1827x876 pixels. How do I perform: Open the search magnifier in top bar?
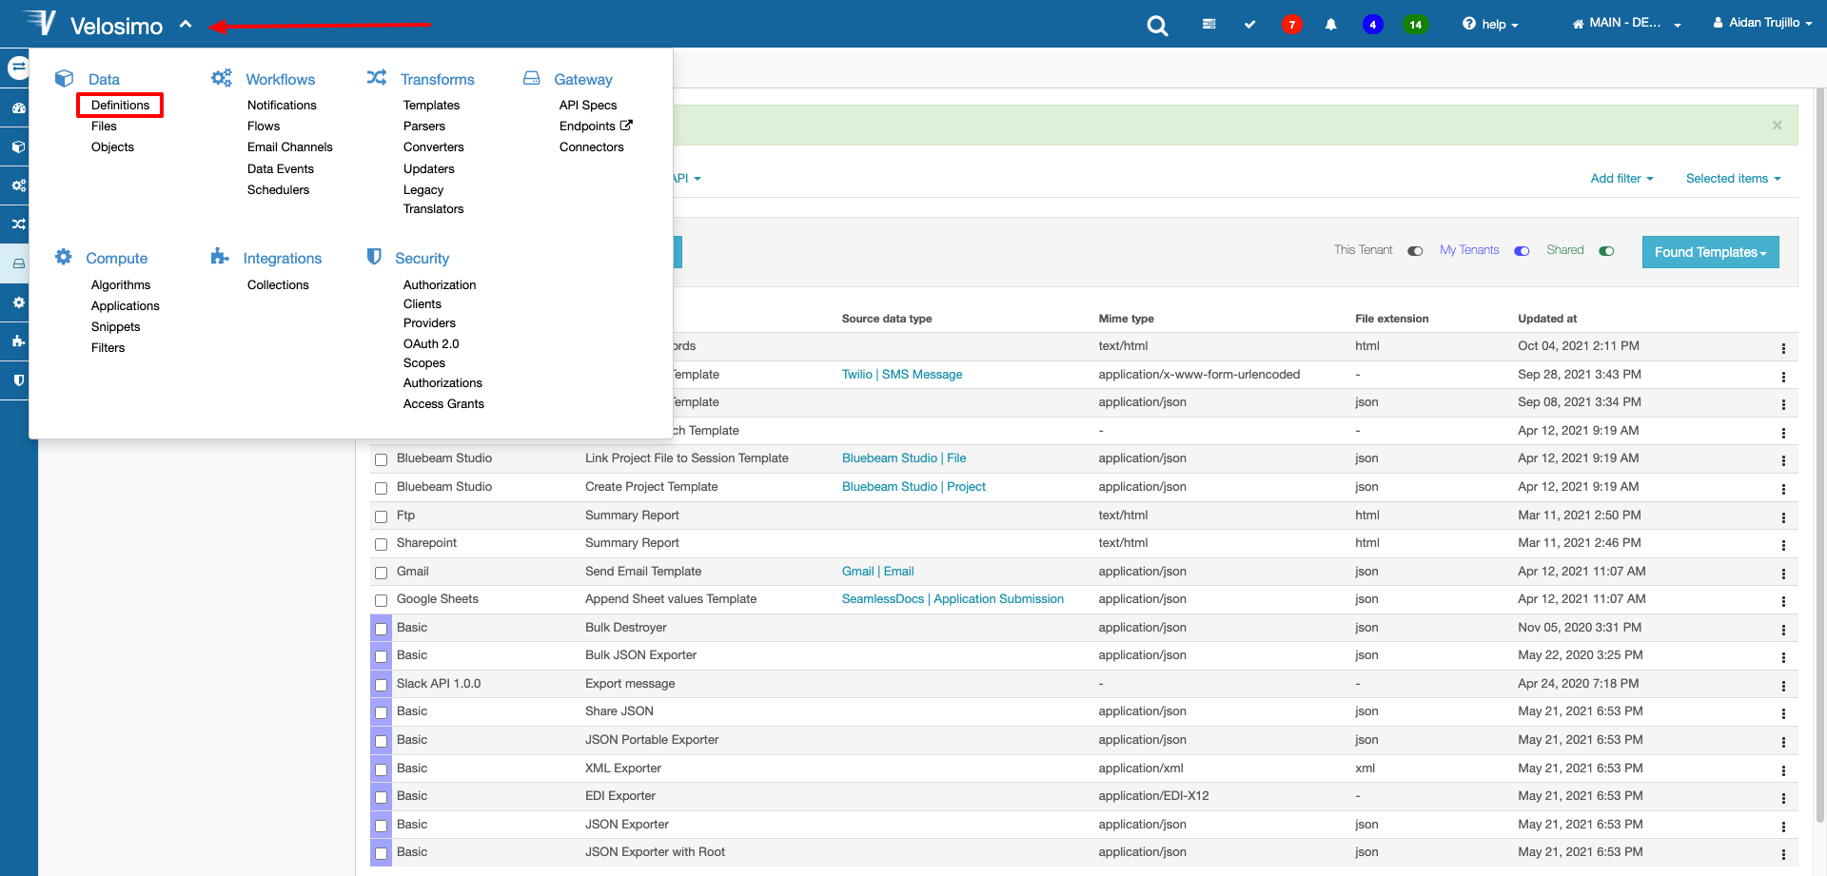(x=1157, y=25)
